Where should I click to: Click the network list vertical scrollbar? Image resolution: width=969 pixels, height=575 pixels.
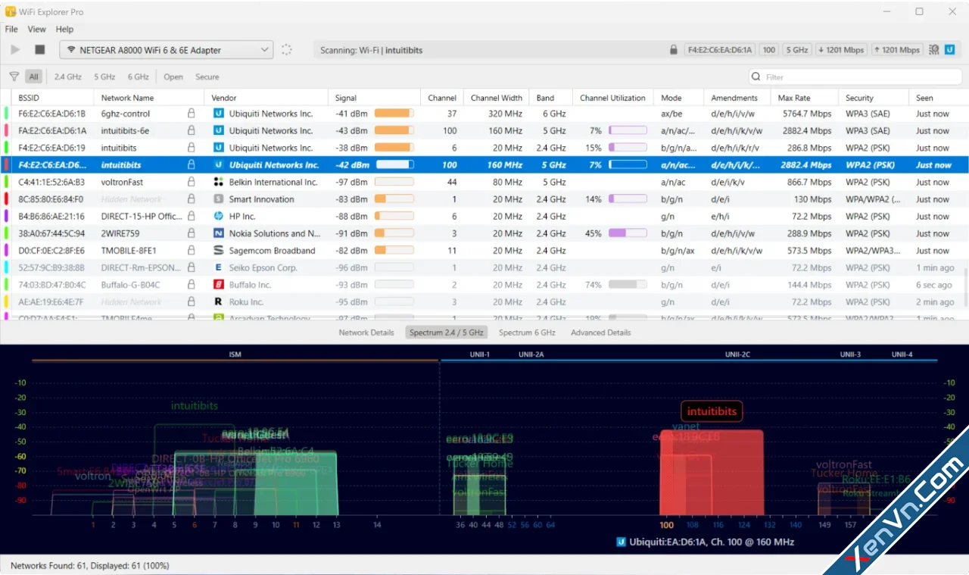[964, 286]
